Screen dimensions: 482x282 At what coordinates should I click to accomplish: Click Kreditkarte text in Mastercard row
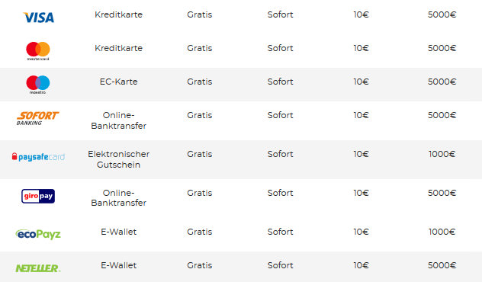pyautogui.click(x=119, y=48)
